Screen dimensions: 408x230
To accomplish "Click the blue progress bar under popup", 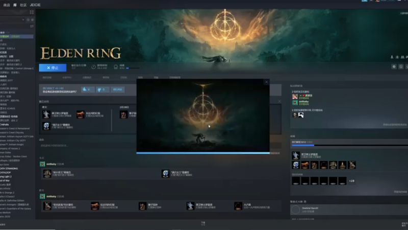I will pos(203,153).
